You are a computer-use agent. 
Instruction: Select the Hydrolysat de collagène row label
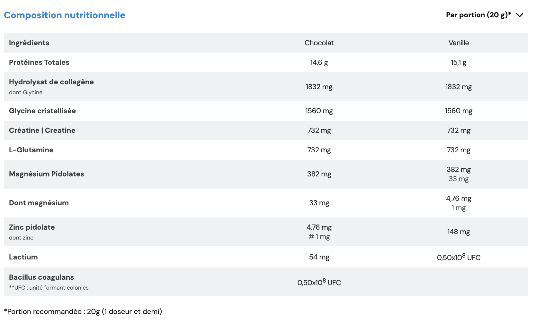coord(51,82)
